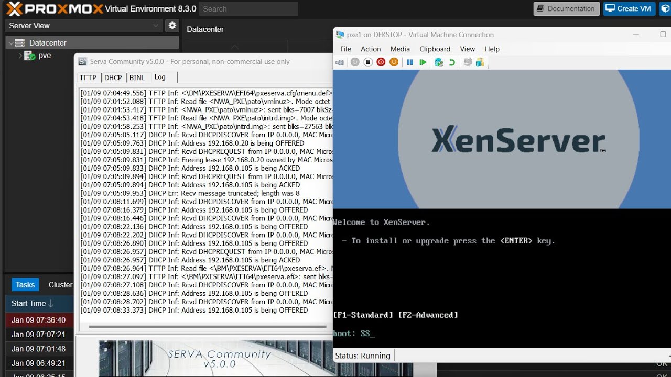The width and height of the screenshot is (671, 377).
Task: Click the 07:05:09.953 DHCP Err log line
Action: click(190, 193)
